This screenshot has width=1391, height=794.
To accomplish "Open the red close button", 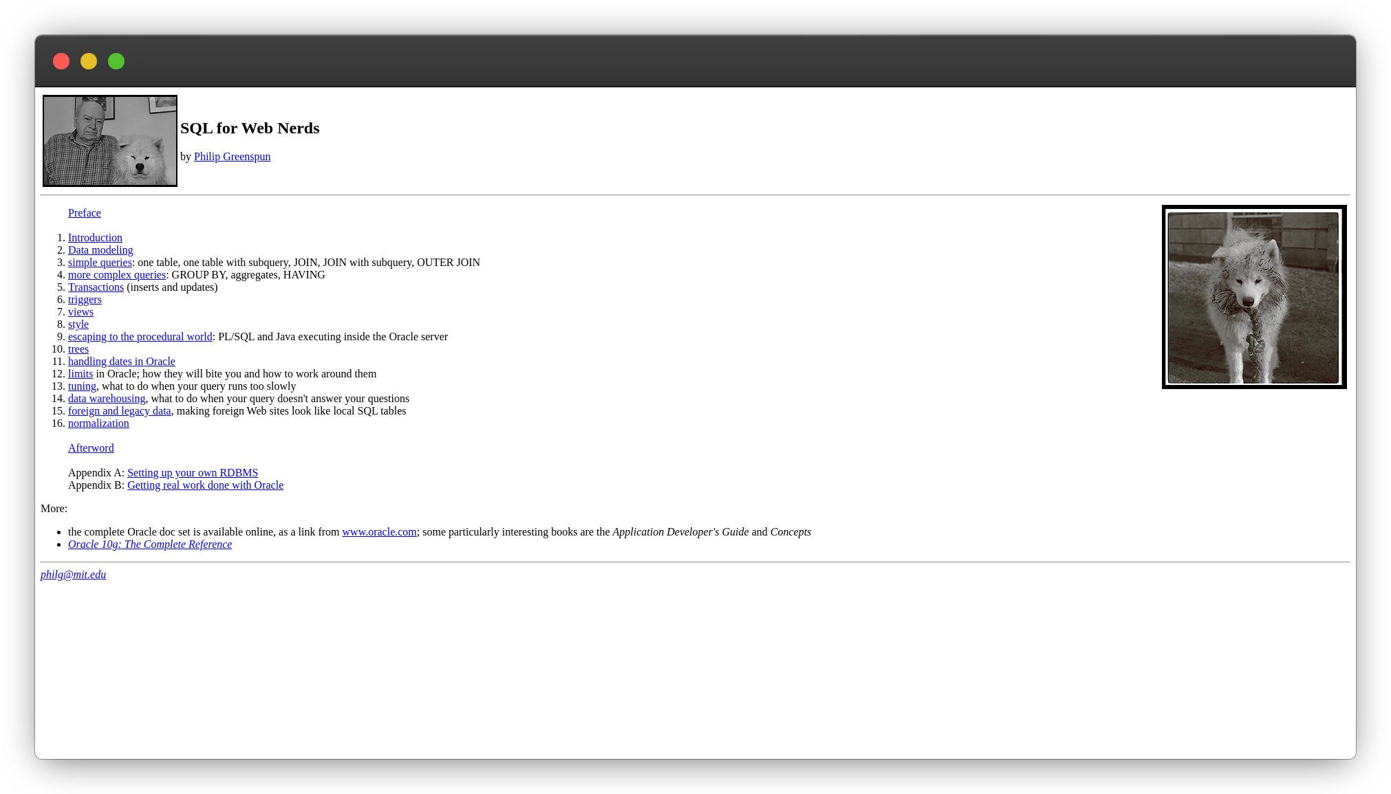I will (x=61, y=61).
